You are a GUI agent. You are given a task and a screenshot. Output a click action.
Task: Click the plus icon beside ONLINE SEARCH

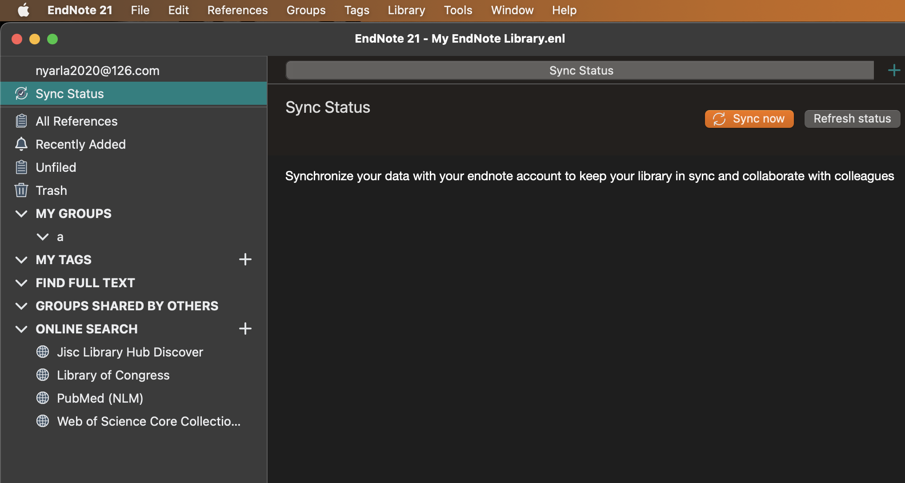(245, 329)
